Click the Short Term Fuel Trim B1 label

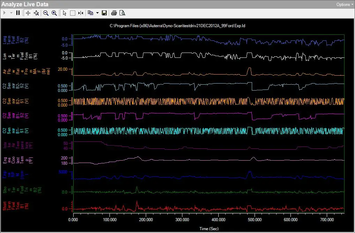pyautogui.click(x=16, y=206)
